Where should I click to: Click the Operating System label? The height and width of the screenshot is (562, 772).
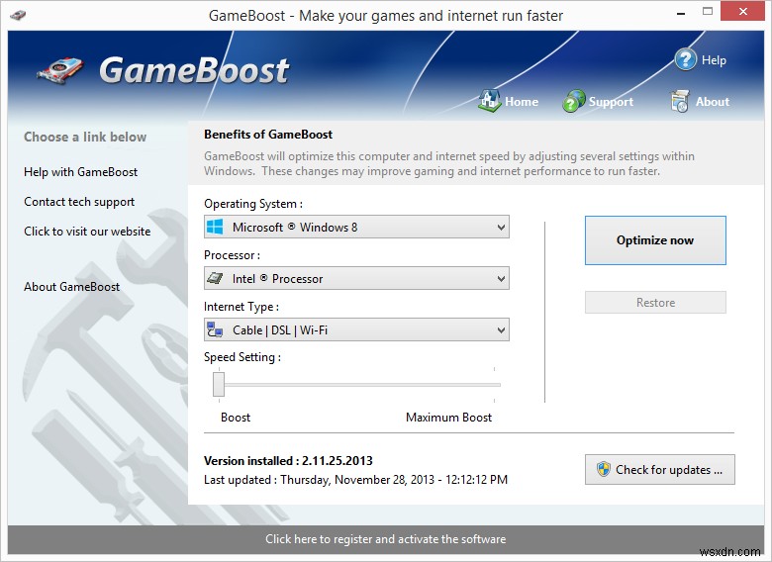253,204
